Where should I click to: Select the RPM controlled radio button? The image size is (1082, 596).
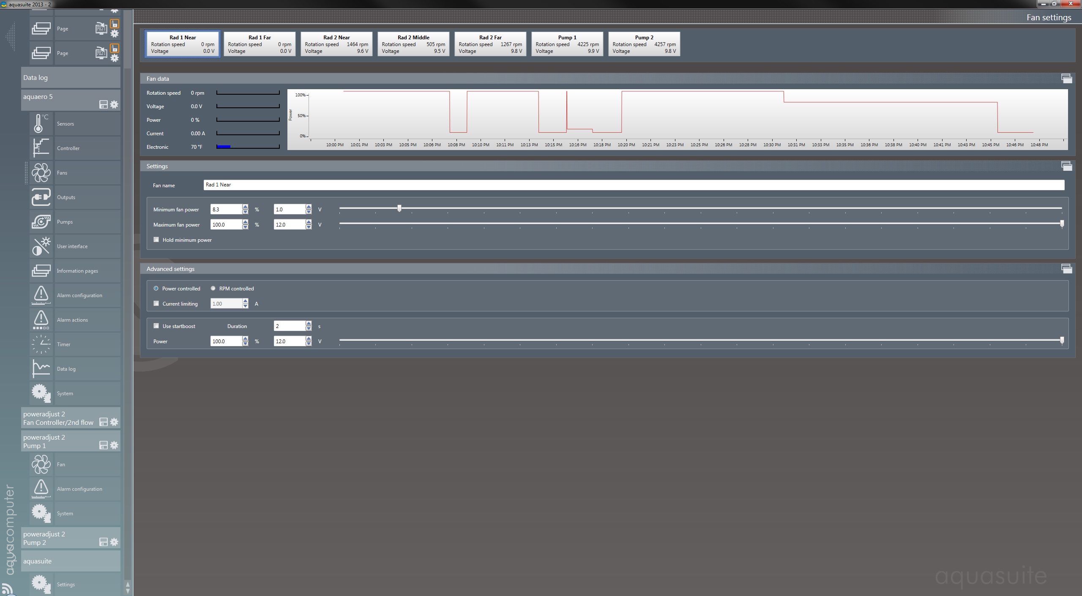click(213, 288)
